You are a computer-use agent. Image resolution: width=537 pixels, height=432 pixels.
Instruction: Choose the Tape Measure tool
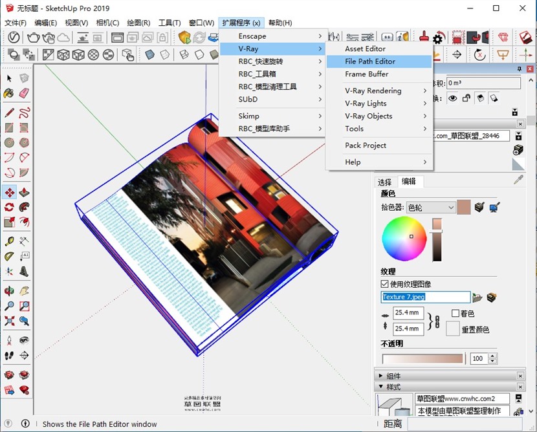click(x=9, y=241)
